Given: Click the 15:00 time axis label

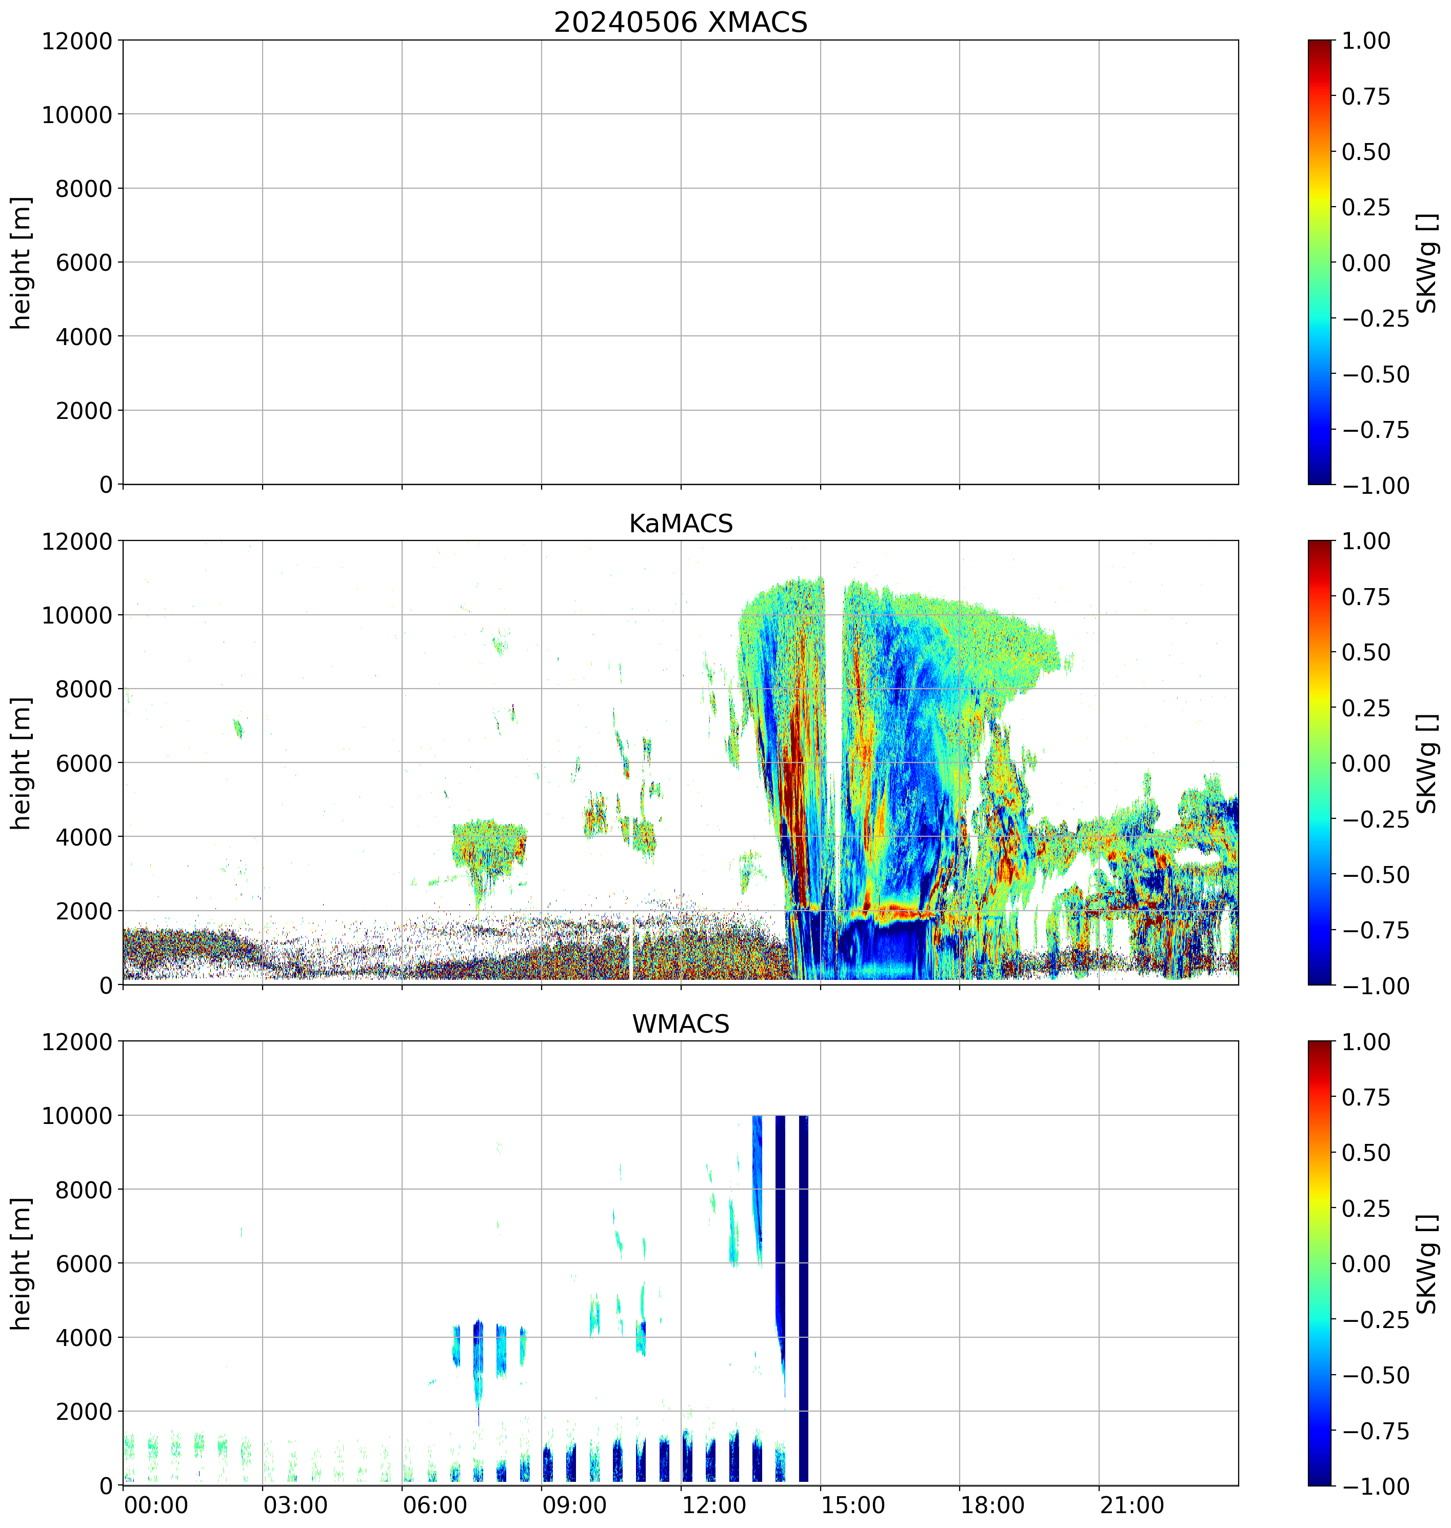Looking at the screenshot, I should pyautogui.click(x=853, y=1505).
